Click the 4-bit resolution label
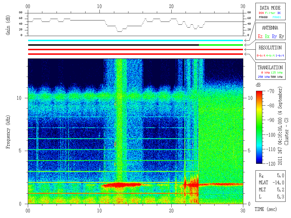Viewport: 291px width, 218px height. (270, 55)
